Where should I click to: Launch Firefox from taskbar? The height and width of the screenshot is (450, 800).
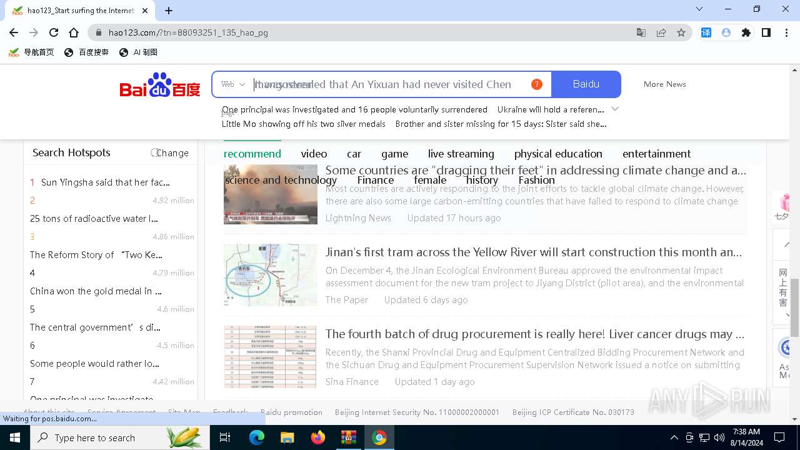[x=318, y=437]
